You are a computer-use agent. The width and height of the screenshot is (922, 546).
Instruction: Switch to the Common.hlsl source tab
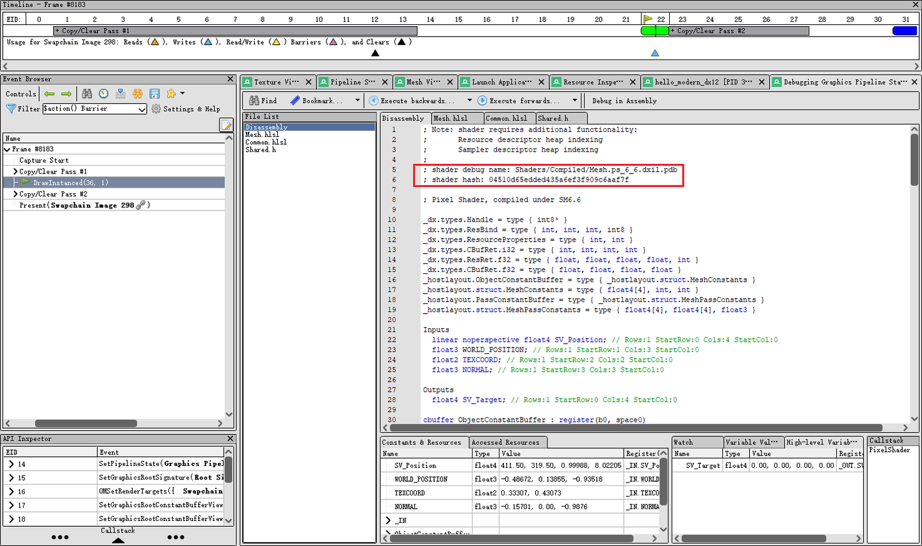coord(506,118)
